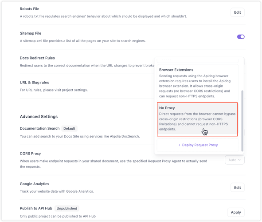
Task: Click the dropdown list scrollbar
Action: click(x=242, y=121)
